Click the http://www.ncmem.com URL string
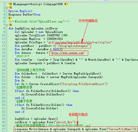138x132 pixels. coord(68,53)
